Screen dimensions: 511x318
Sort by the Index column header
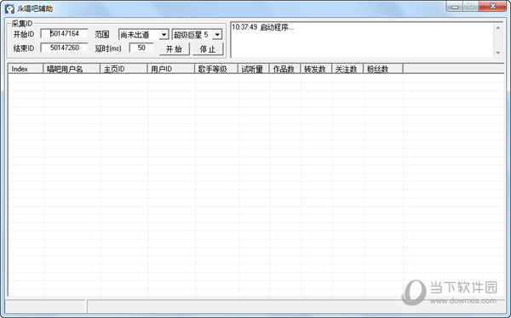(x=26, y=69)
